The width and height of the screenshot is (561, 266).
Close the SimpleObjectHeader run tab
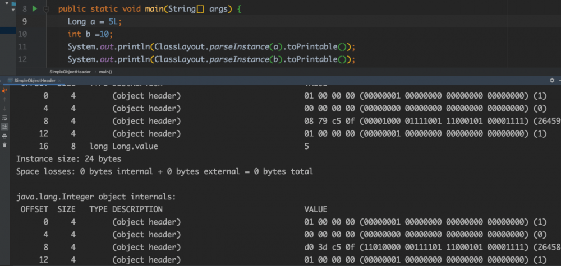[60, 80]
